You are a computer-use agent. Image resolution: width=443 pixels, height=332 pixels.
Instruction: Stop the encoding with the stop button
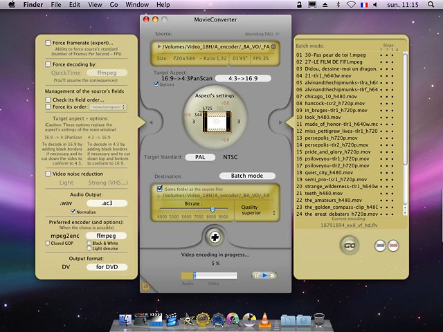(272, 275)
